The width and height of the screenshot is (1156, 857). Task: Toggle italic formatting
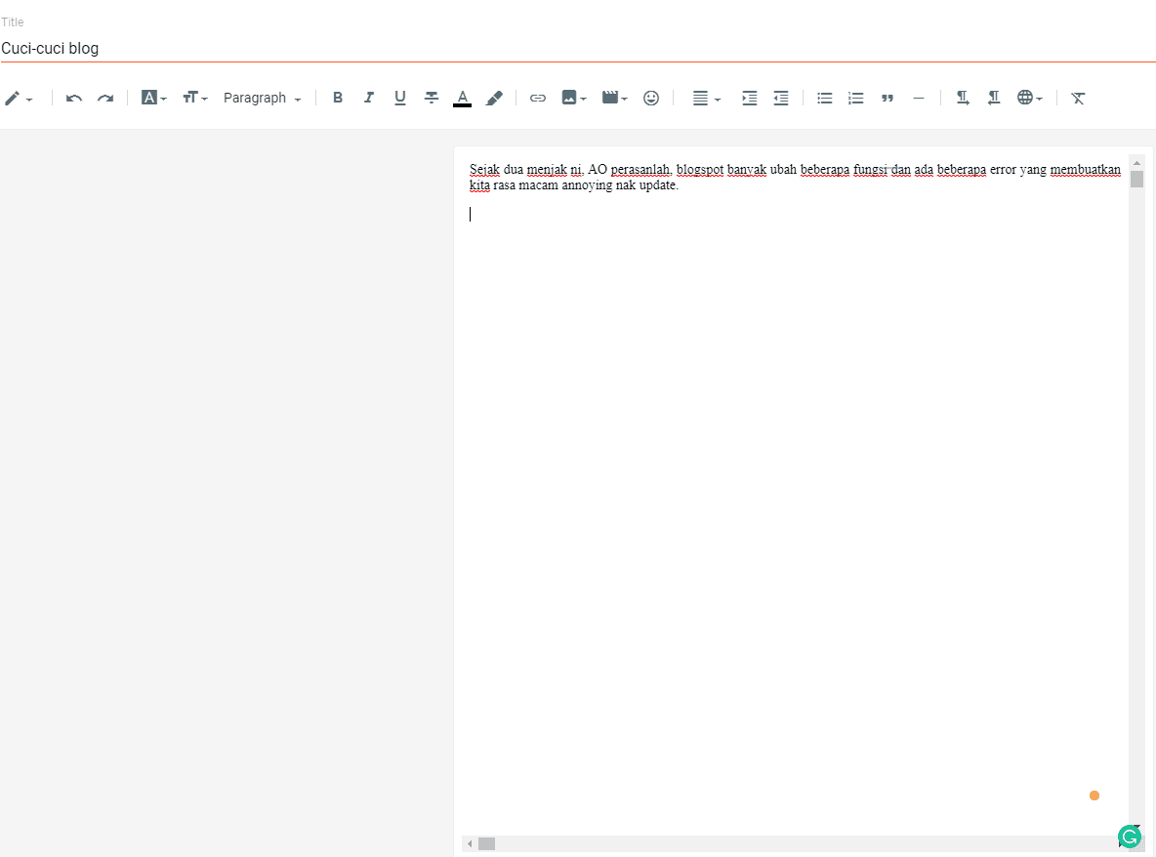(369, 98)
